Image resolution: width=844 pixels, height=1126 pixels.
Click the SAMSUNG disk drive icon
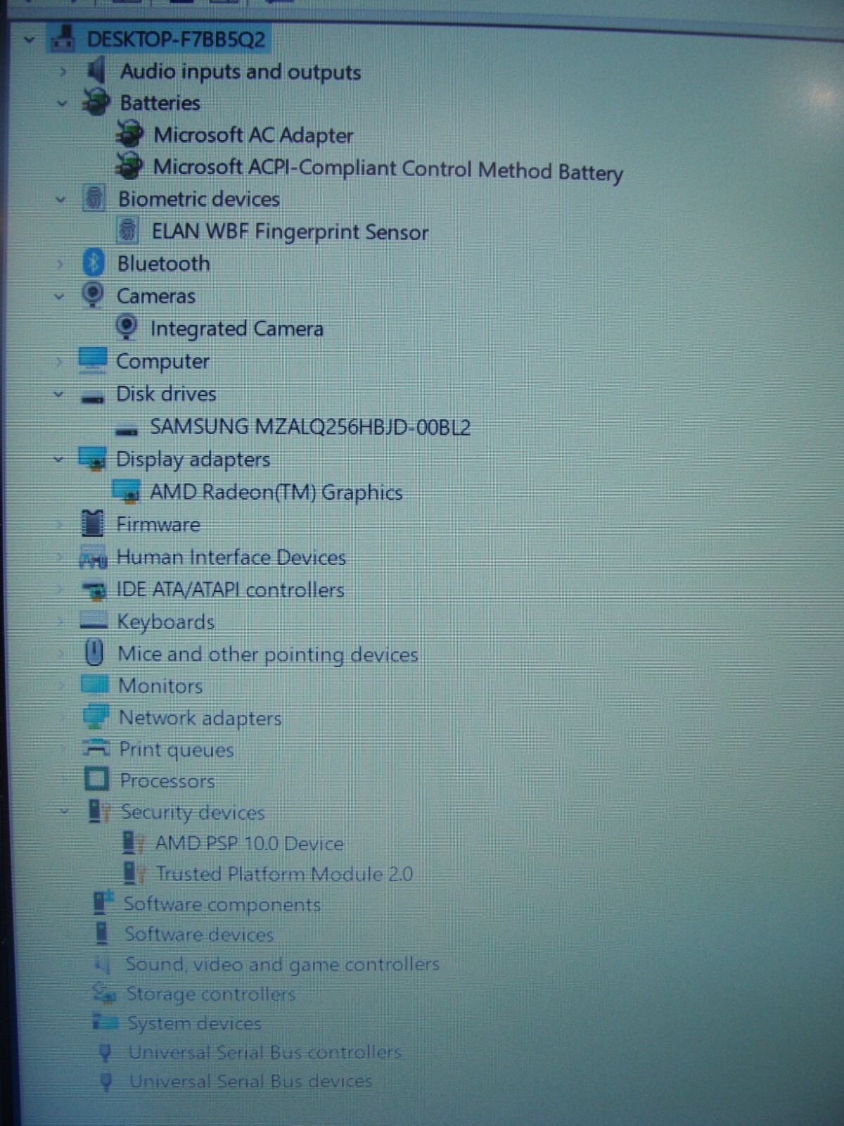click(127, 430)
